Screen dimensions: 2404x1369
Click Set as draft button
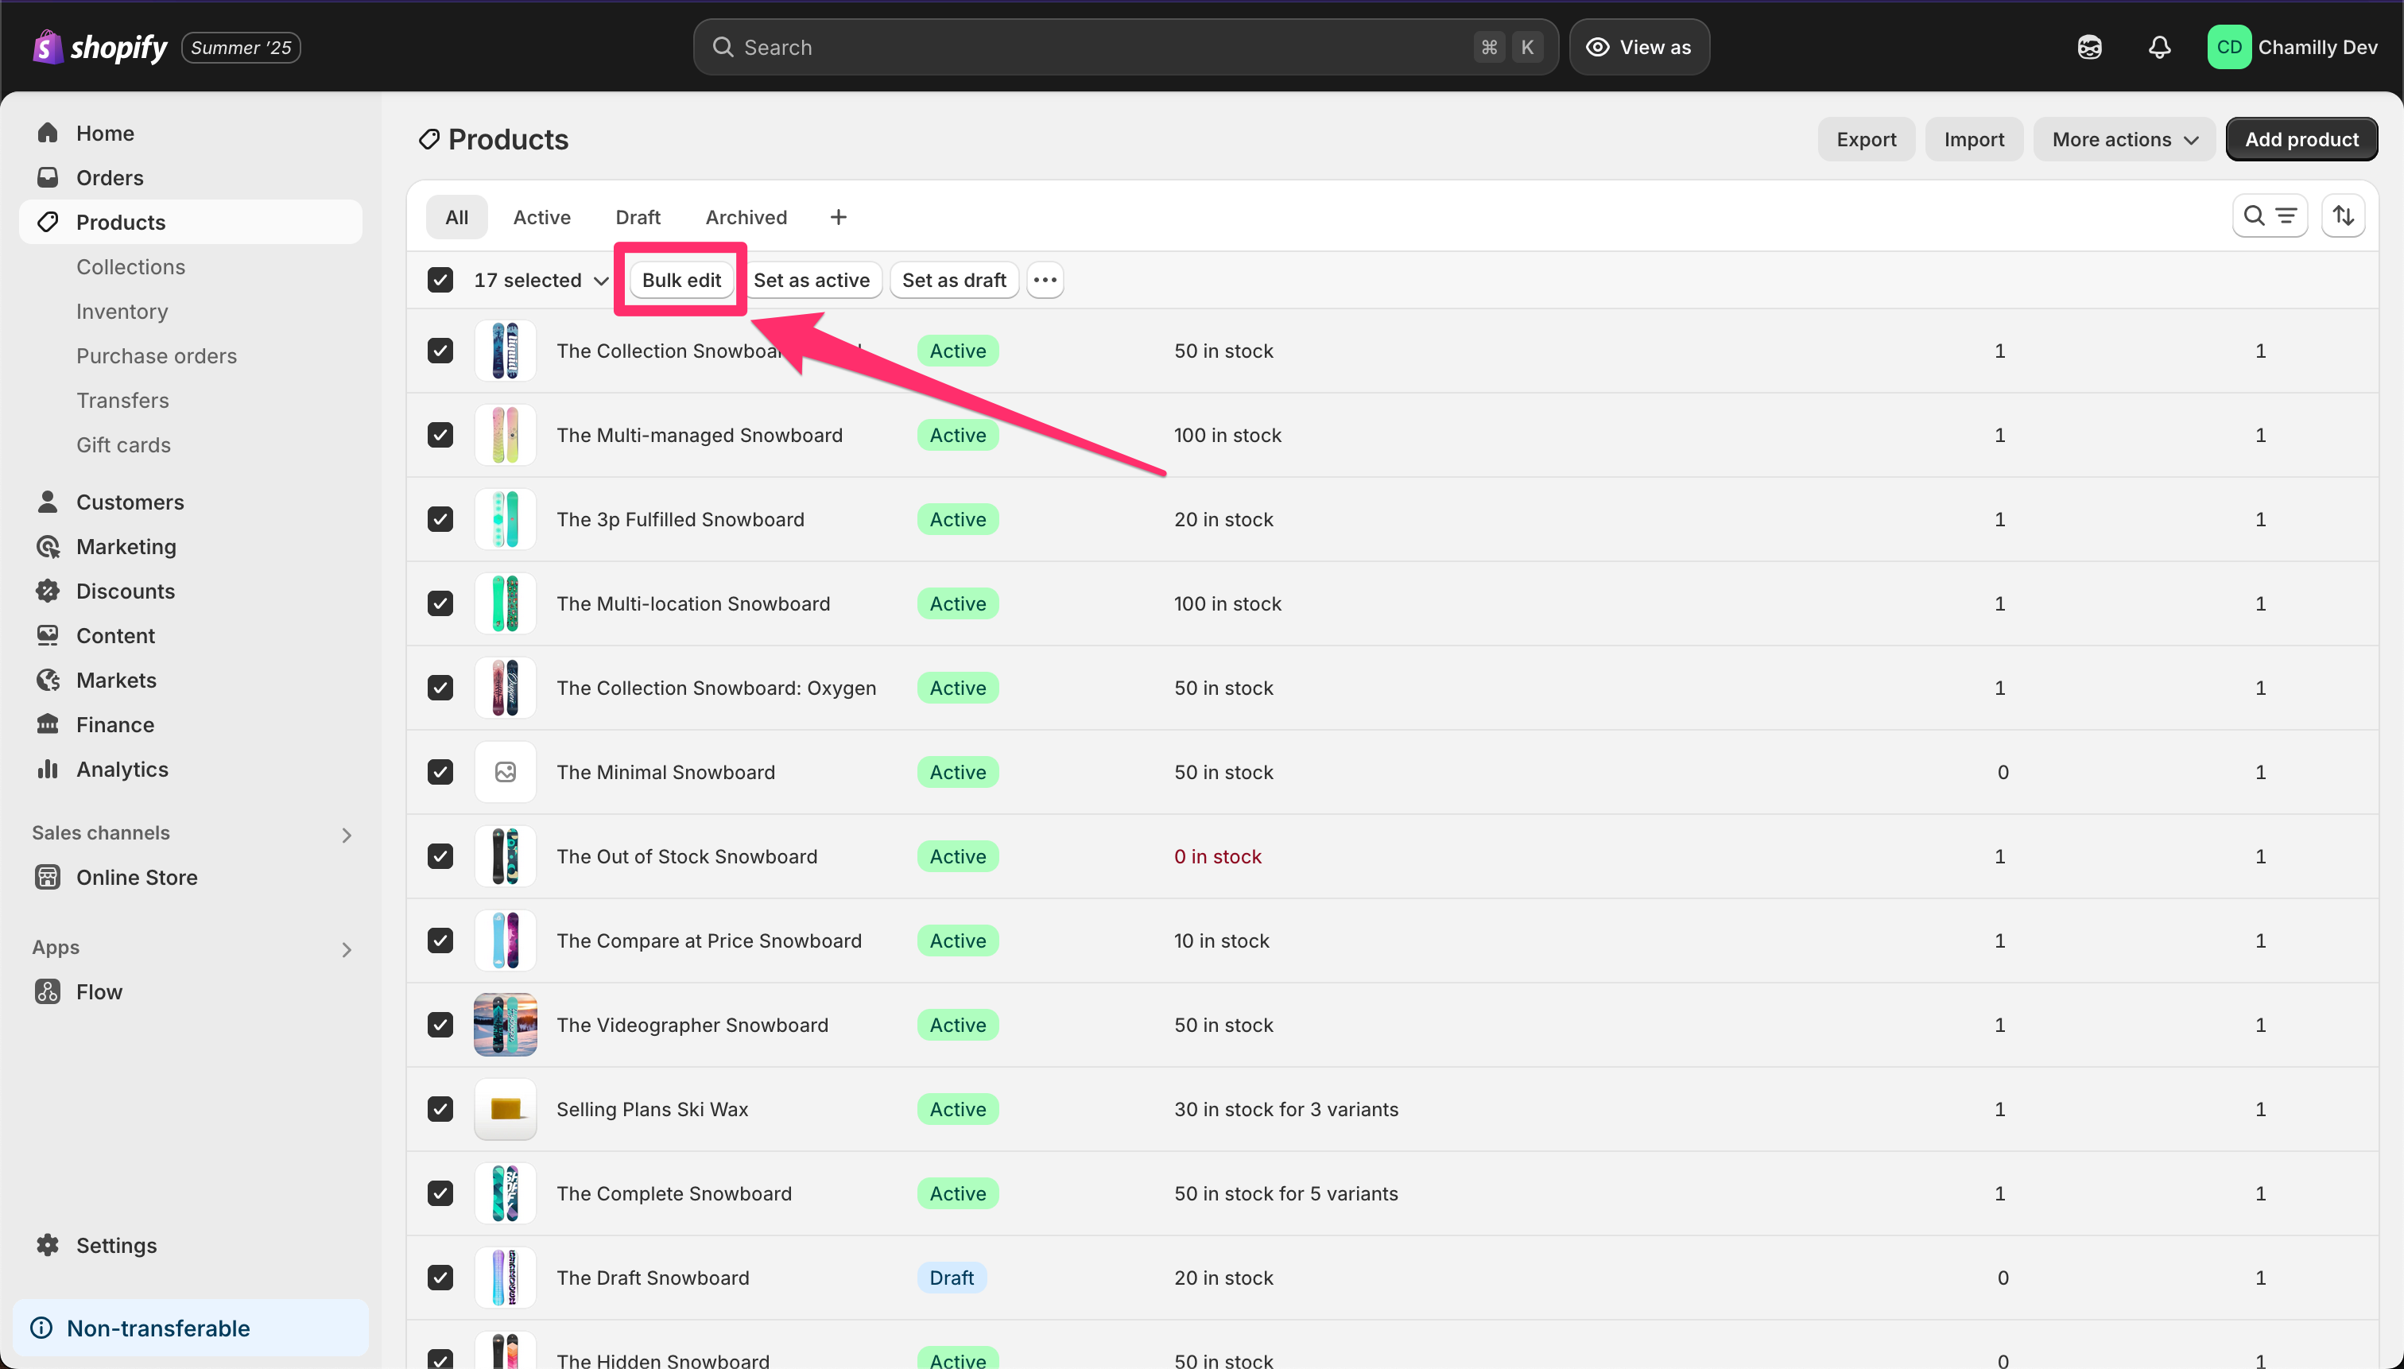pos(953,280)
